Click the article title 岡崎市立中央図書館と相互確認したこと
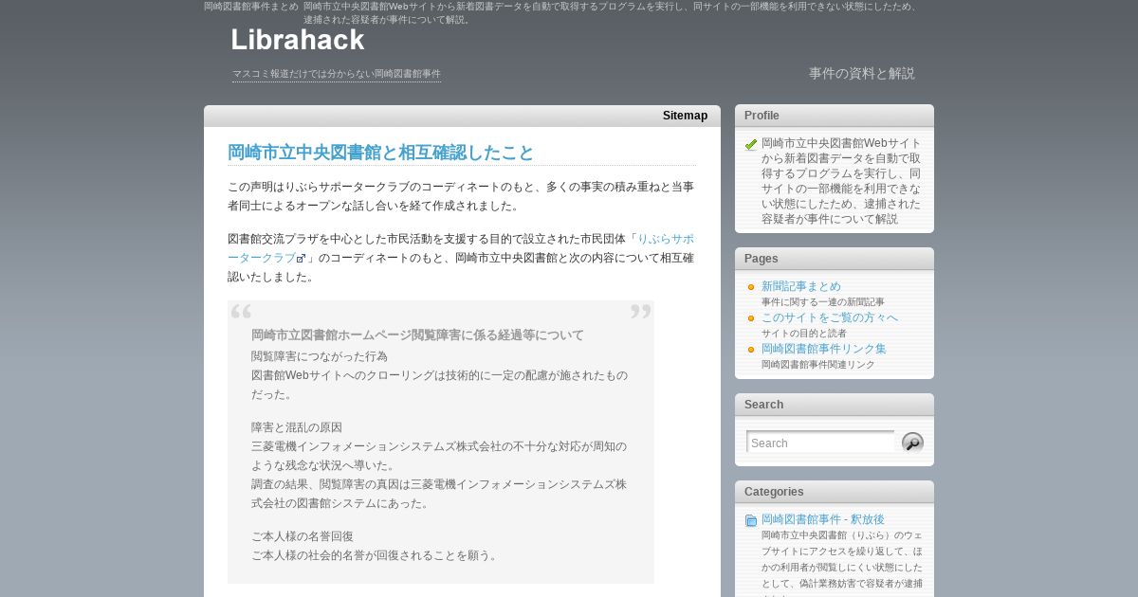 [x=381, y=153]
